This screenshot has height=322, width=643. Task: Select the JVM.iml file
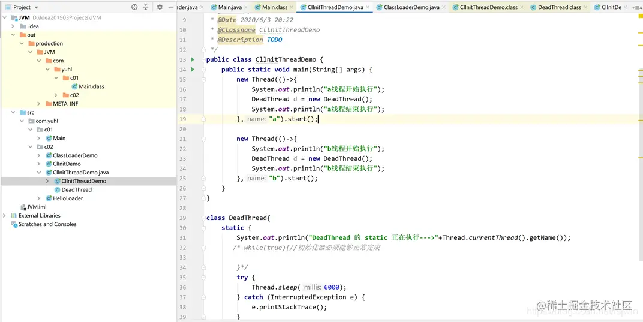34,207
